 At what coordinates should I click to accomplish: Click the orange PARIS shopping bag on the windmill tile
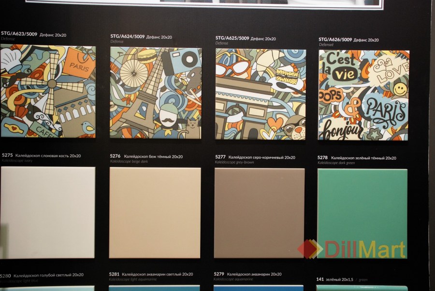click(x=79, y=63)
